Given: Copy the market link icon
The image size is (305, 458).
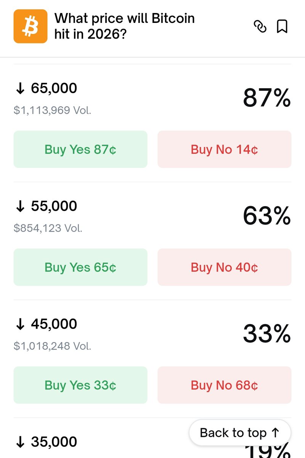Looking at the screenshot, I should click(x=260, y=27).
